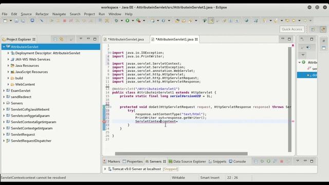Open the Refactor menu
Screen dimensions: 329x185
point(42,14)
